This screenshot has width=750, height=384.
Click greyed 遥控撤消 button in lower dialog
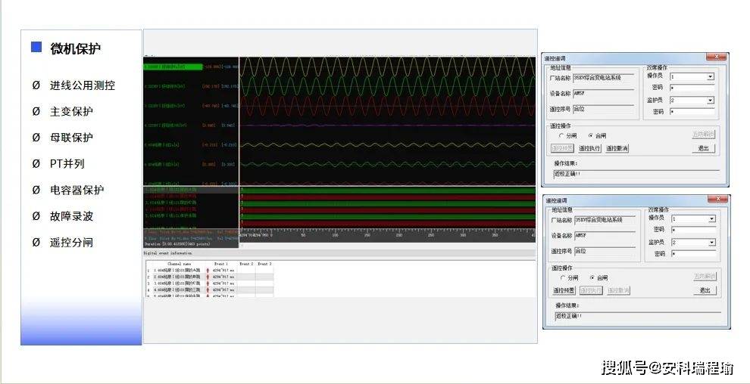pos(618,290)
